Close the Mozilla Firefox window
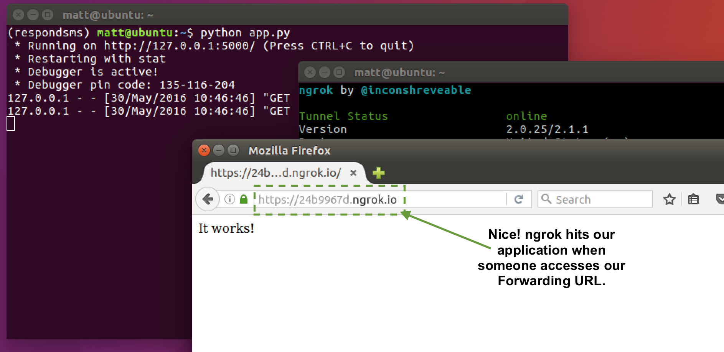This screenshot has height=352, width=724. 204,150
